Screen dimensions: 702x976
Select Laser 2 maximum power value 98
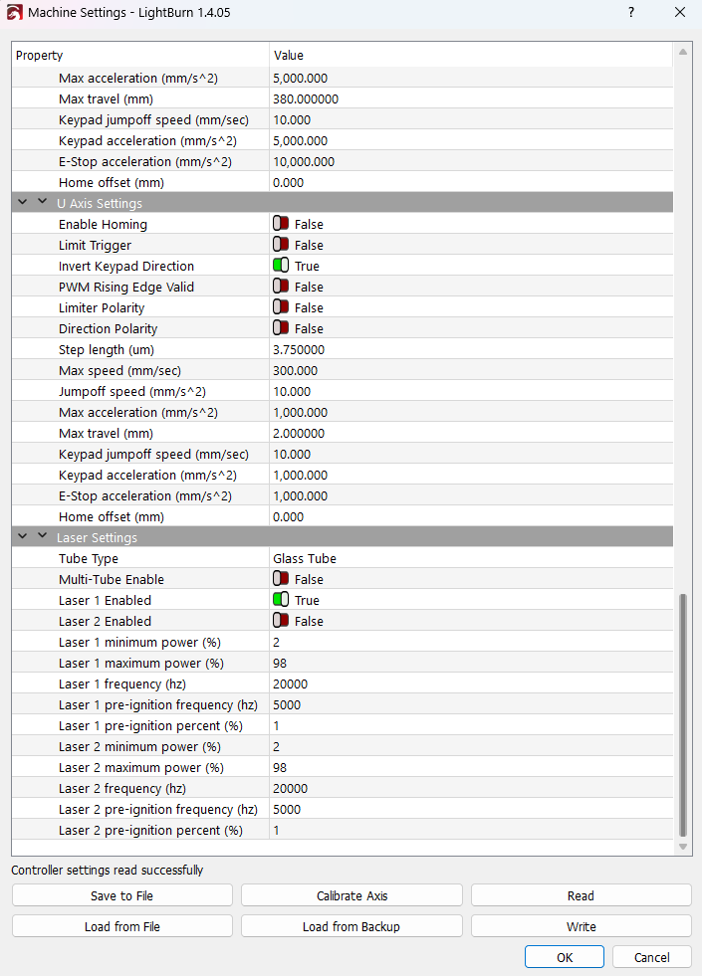tap(280, 767)
